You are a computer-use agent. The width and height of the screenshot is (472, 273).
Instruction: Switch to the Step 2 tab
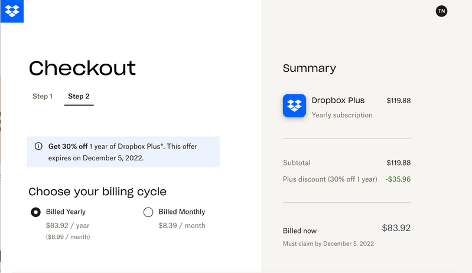click(79, 96)
